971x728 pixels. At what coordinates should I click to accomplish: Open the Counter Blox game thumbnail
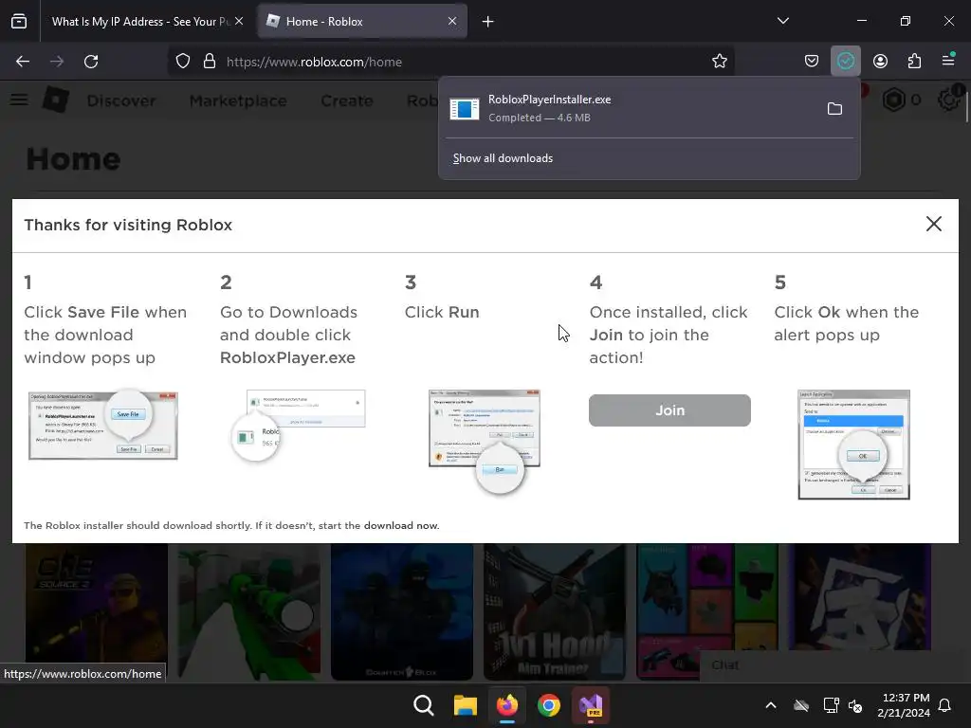coord(402,610)
